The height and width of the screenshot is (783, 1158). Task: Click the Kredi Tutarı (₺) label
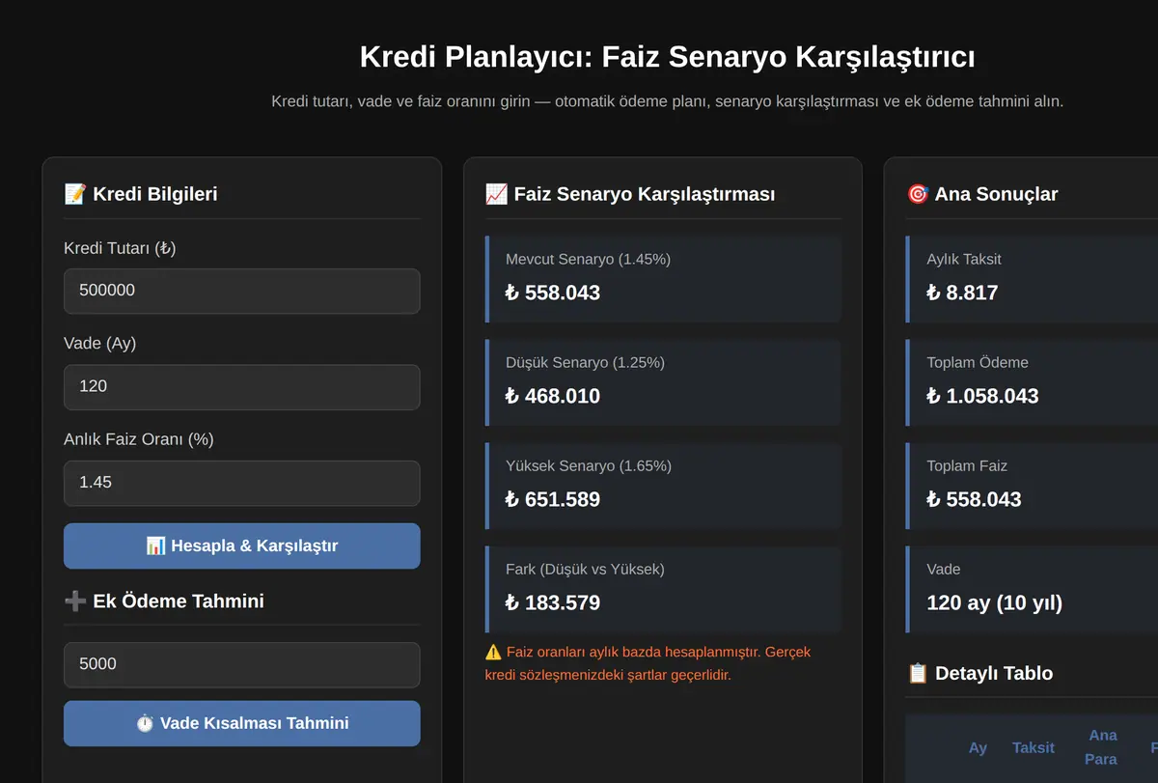120,248
